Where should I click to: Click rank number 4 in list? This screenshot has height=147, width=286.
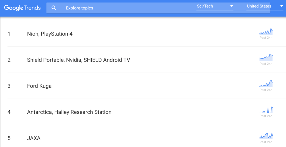[x=9, y=112]
